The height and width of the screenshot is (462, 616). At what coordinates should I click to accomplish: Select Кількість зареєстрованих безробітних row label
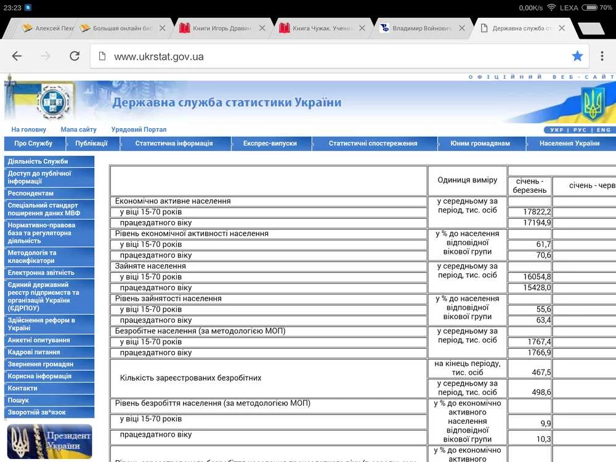point(190,378)
